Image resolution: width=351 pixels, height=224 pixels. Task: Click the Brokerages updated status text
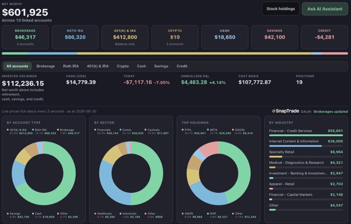coord(331,111)
